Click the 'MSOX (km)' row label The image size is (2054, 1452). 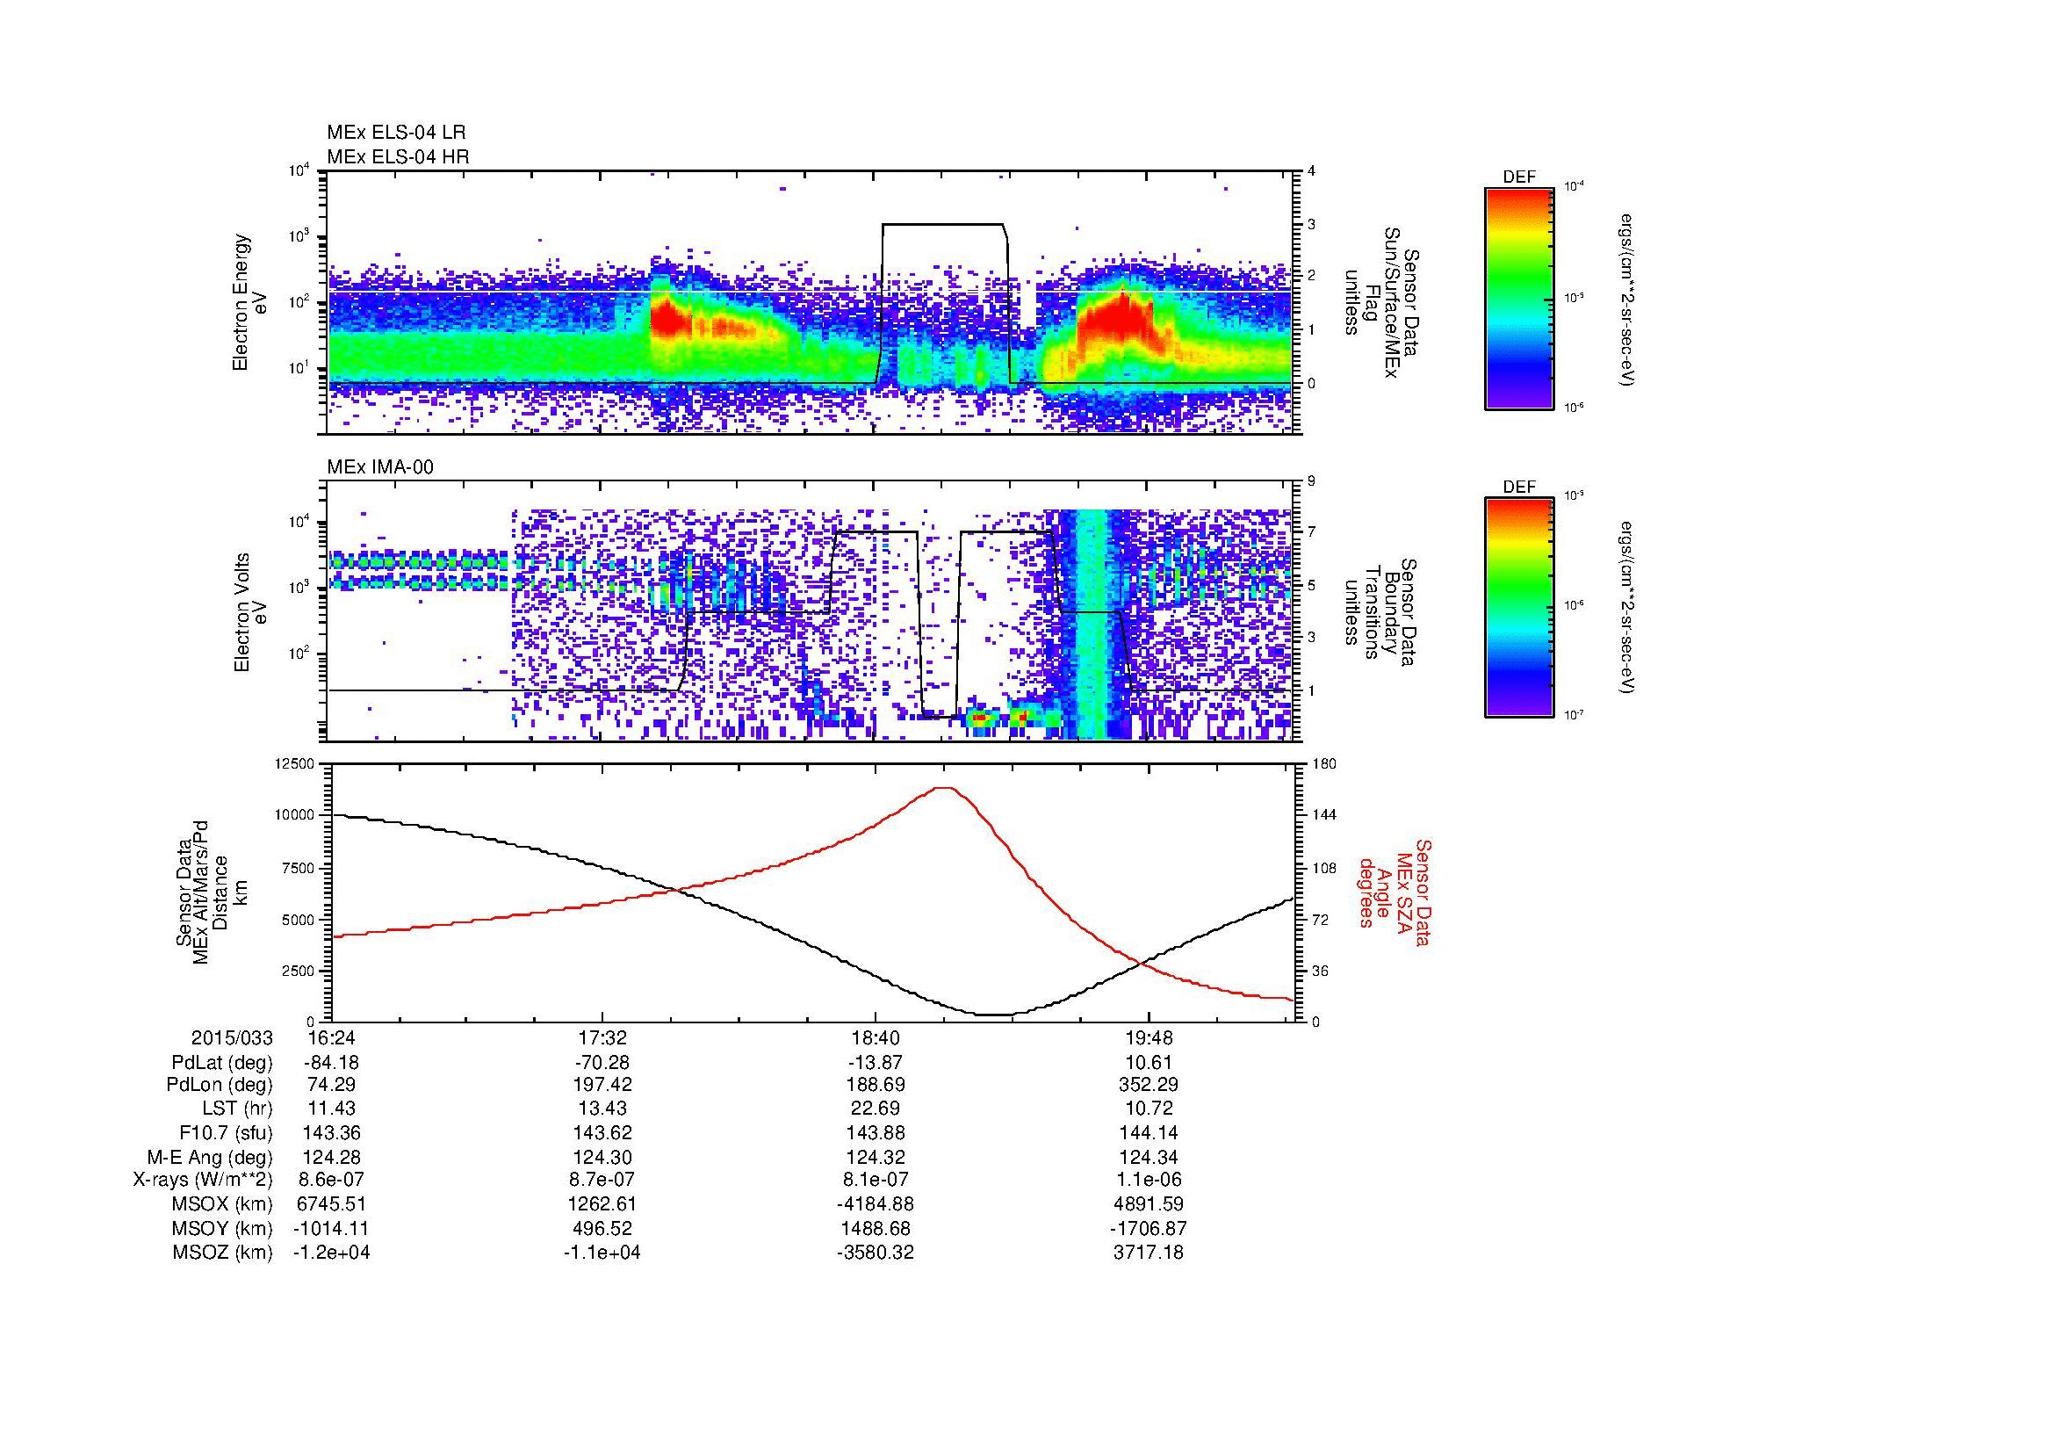(x=223, y=1204)
